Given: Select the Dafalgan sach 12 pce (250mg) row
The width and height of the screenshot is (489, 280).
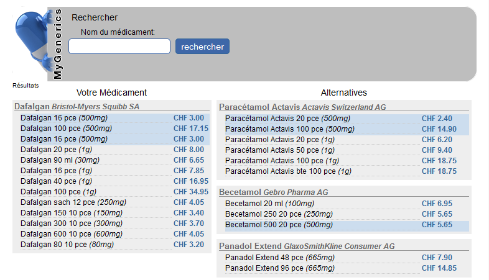Looking at the screenshot, I should point(114,202).
